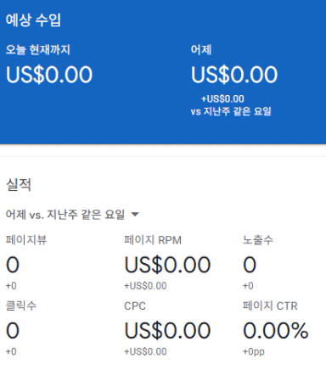Select the 오늘 현재까지 label
Screen dimensions: 326x370
pyautogui.click(x=38, y=50)
